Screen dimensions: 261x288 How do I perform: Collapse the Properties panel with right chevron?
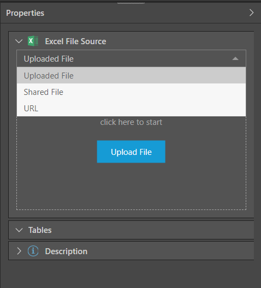coord(251,13)
